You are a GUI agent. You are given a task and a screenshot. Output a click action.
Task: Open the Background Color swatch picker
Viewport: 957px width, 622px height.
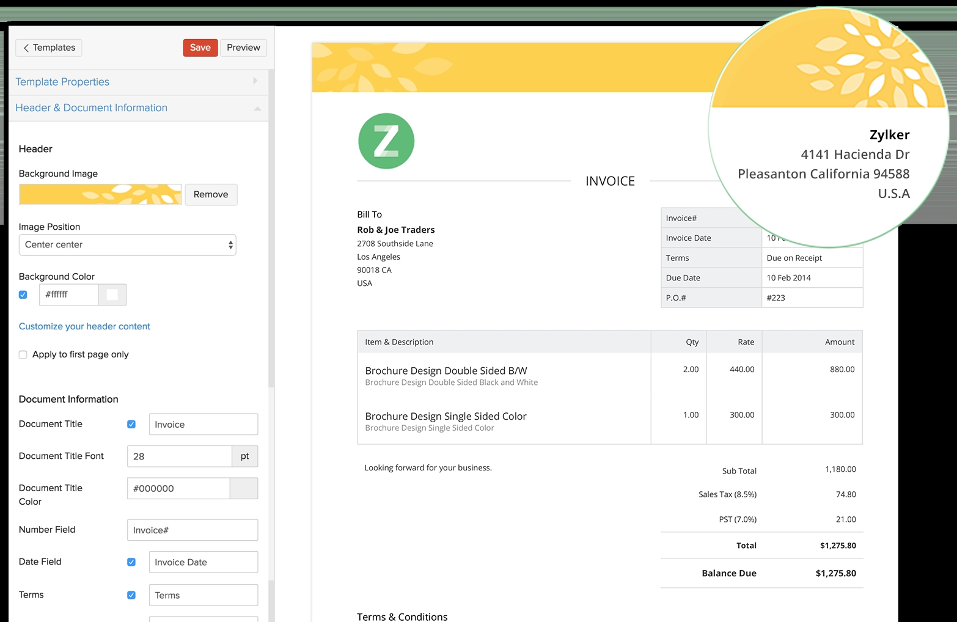coord(112,294)
